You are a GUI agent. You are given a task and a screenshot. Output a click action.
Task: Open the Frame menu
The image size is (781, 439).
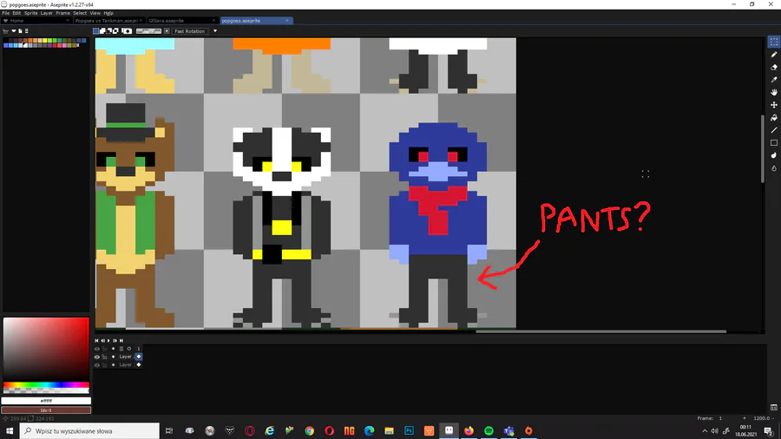62,13
